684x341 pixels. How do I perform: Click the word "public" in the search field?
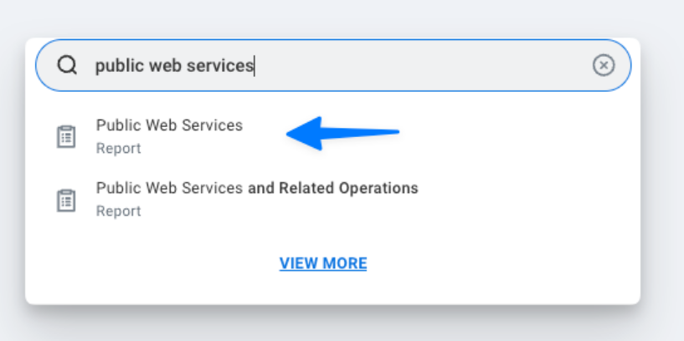click(x=115, y=65)
